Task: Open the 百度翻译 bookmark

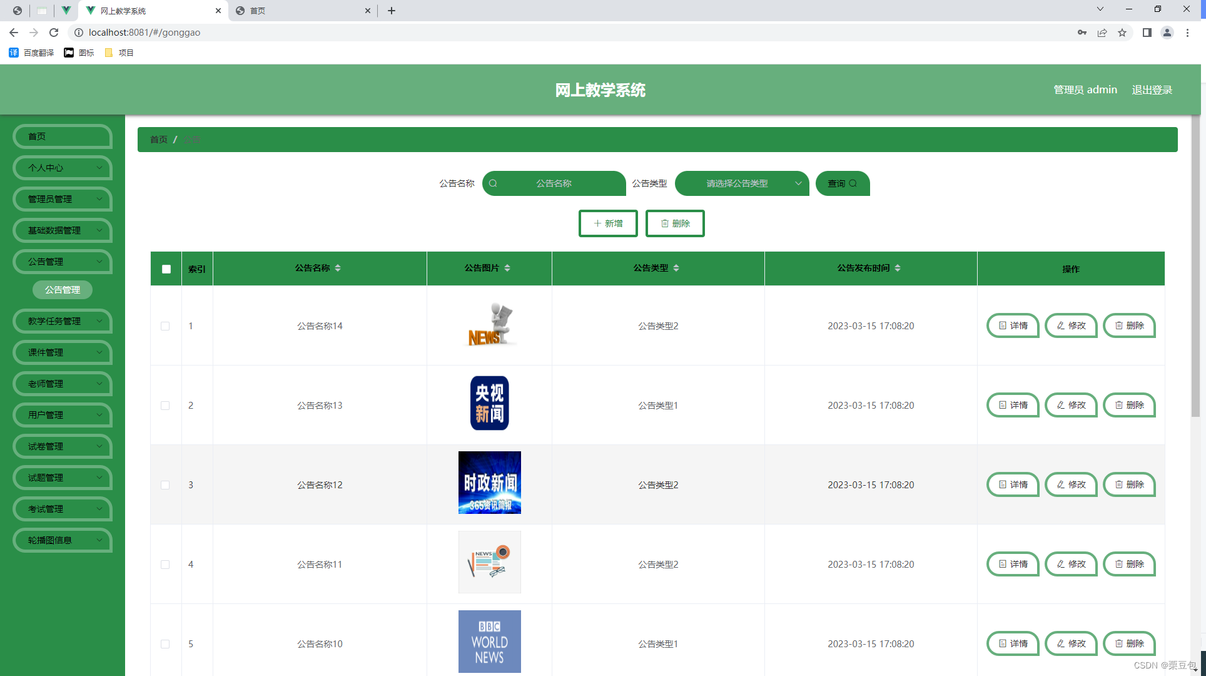Action: point(31,53)
